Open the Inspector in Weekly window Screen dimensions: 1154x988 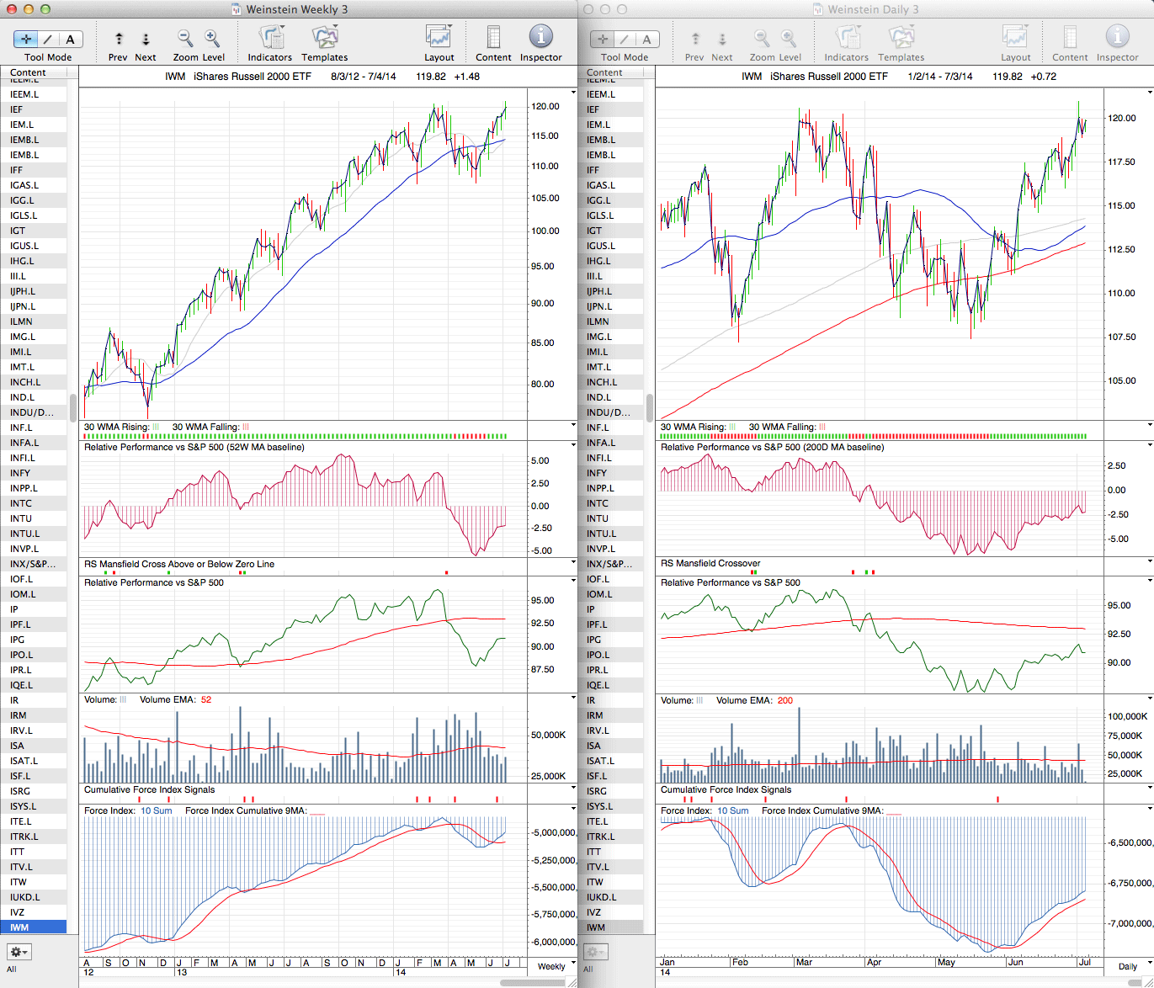pyautogui.click(x=540, y=39)
